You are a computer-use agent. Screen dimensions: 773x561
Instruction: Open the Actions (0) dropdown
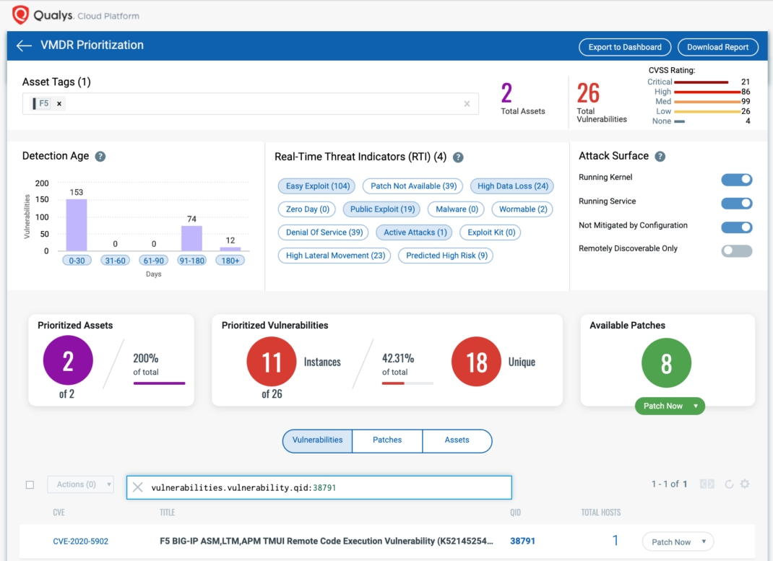(x=80, y=484)
